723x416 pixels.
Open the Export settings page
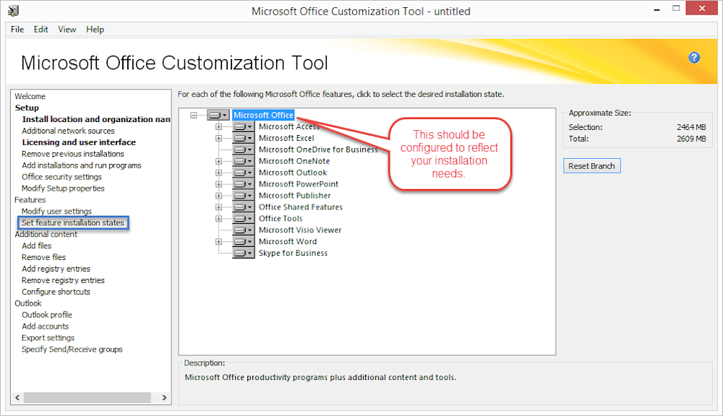(x=48, y=338)
